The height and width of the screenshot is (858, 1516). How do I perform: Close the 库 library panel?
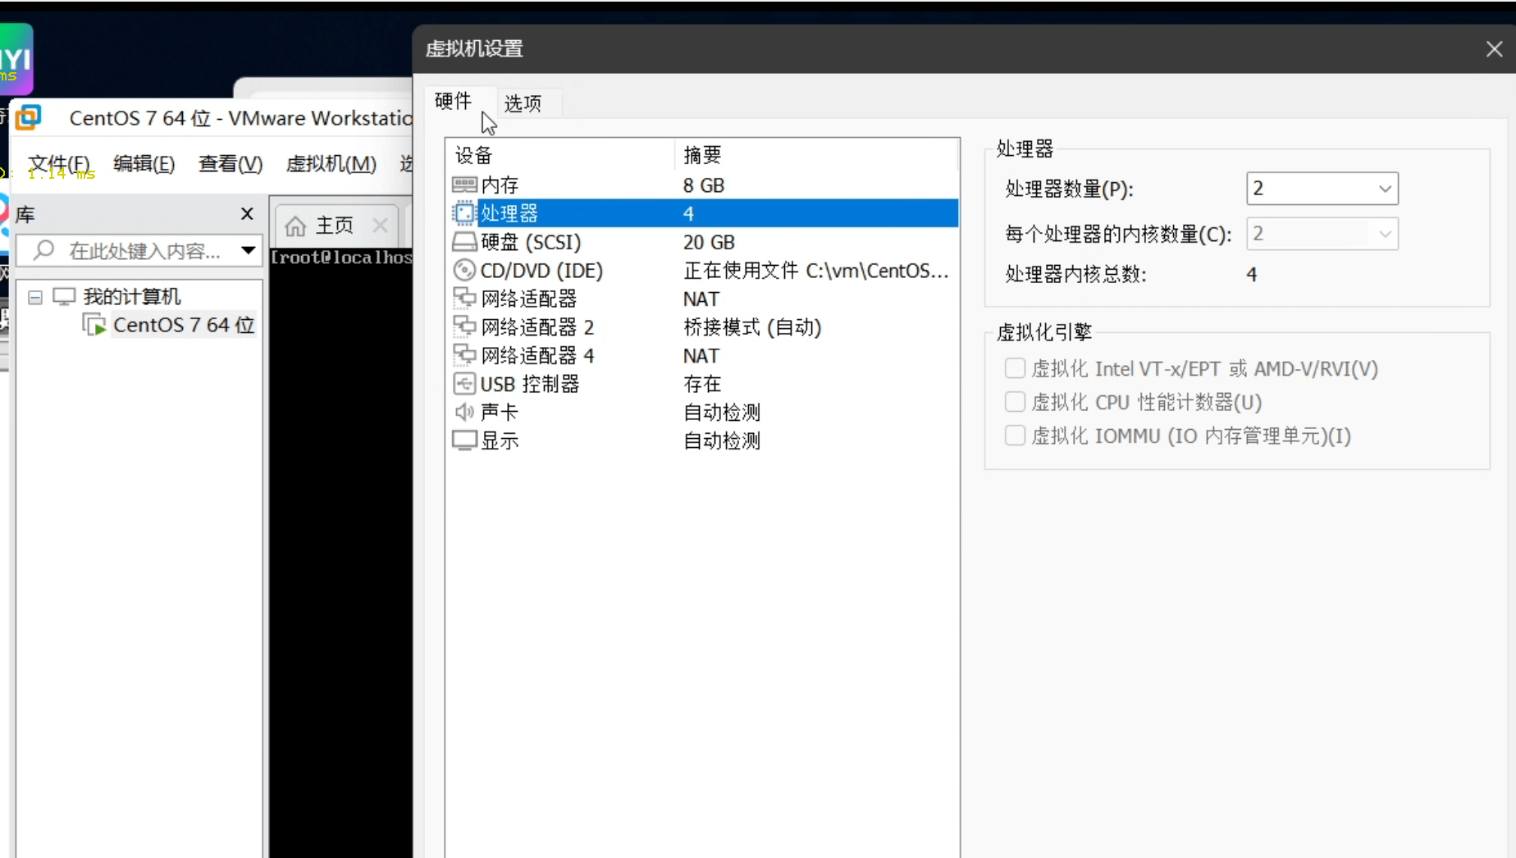[247, 214]
